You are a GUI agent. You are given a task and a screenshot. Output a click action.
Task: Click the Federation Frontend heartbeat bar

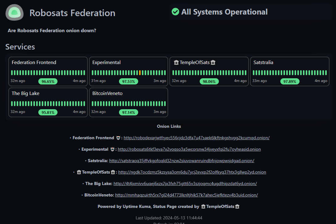(48, 73)
